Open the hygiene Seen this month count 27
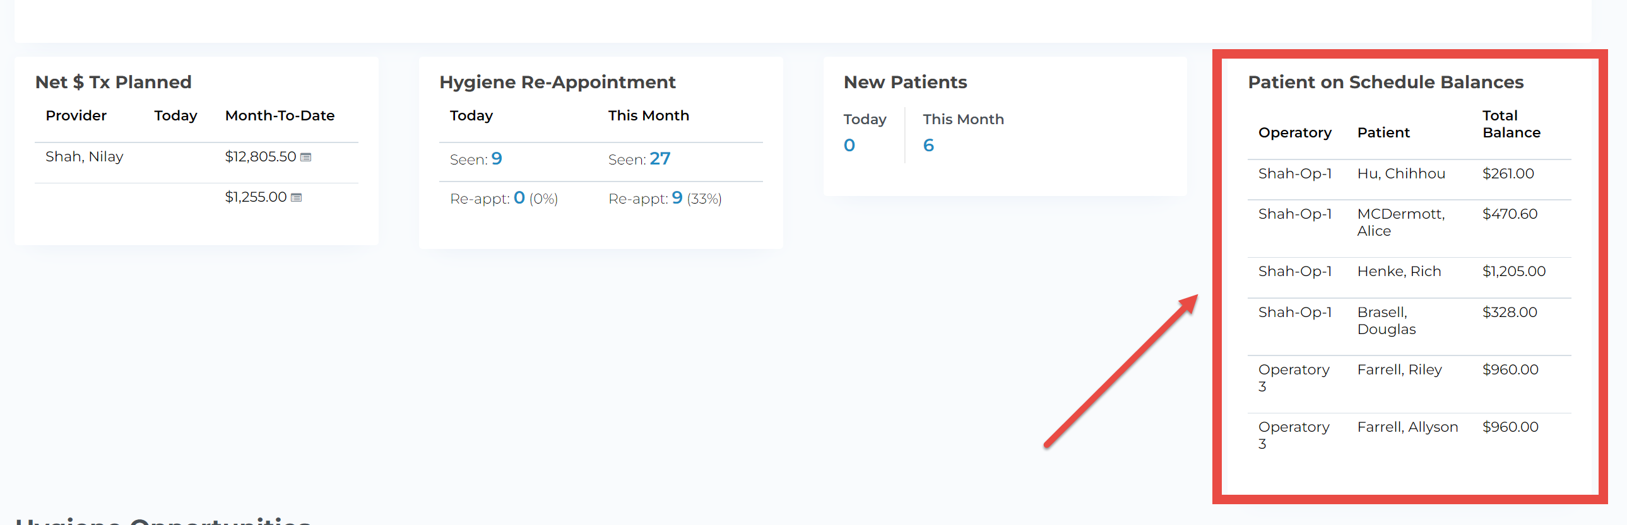This screenshot has height=525, width=1627. point(660,158)
